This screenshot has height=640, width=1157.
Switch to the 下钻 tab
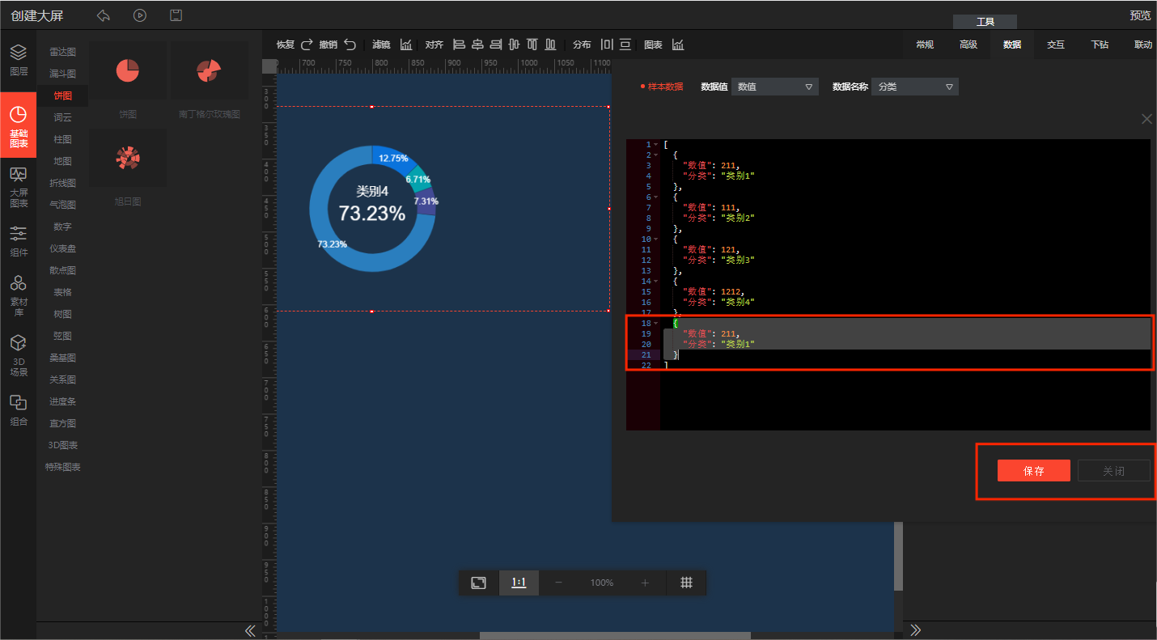[x=1100, y=45]
